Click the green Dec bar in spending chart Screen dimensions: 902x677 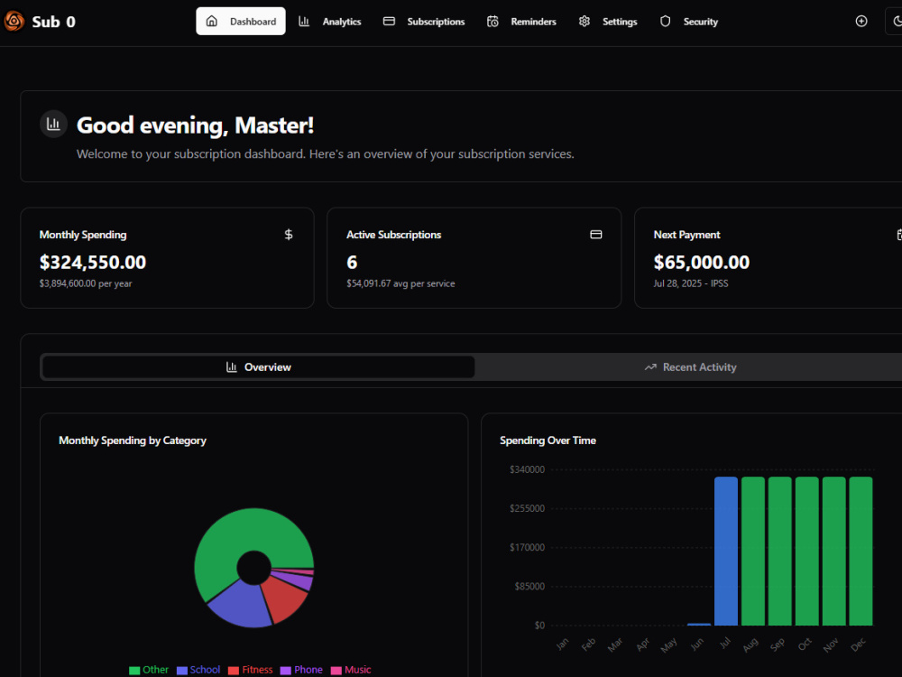(x=861, y=551)
